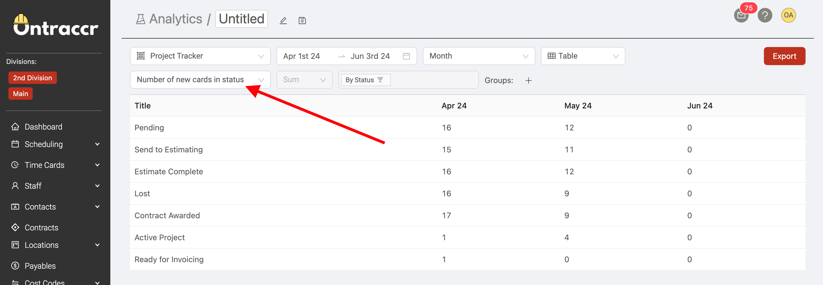
Task: Open Contracts in the sidebar
Action: point(42,228)
